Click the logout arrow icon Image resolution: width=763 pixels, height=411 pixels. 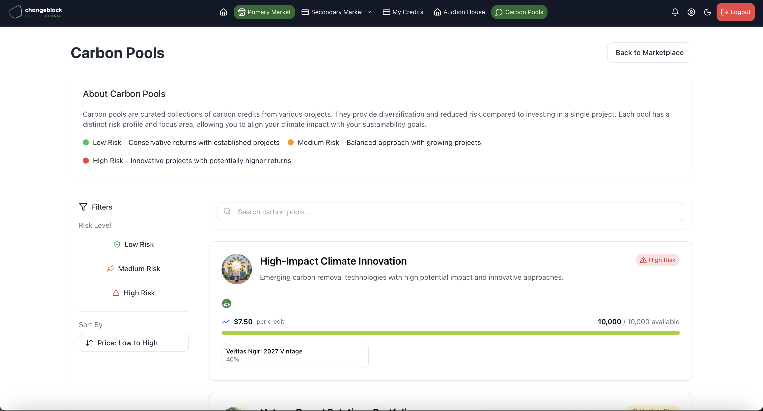point(724,12)
